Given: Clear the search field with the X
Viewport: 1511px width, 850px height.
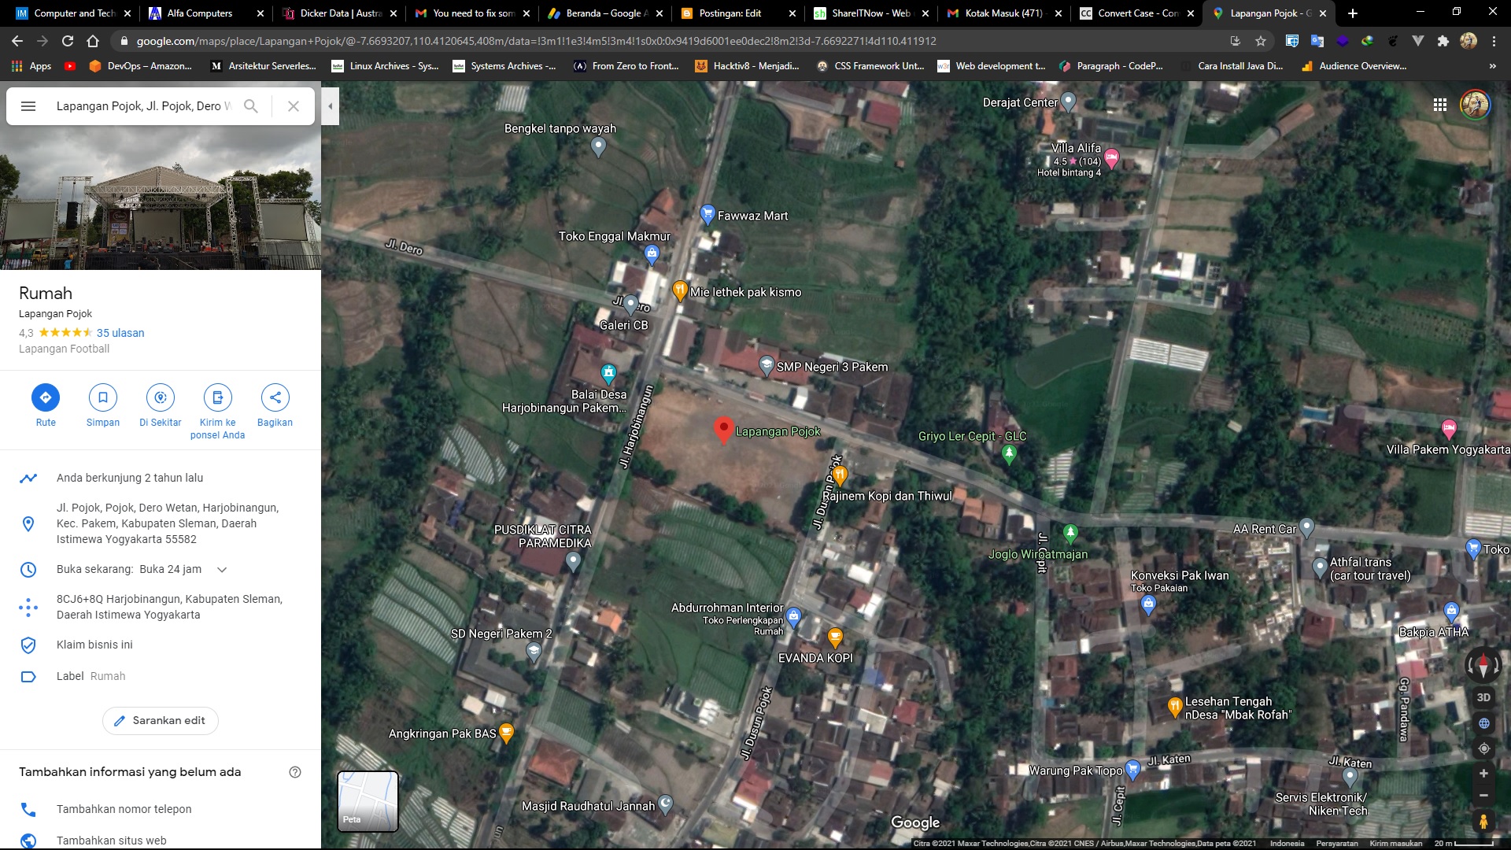Looking at the screenshot, I should 294,105.
